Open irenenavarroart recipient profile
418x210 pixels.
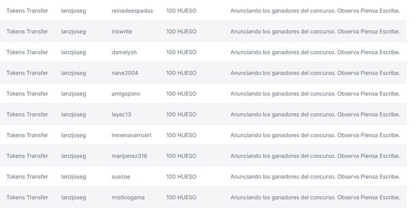(x=131, y=135)
